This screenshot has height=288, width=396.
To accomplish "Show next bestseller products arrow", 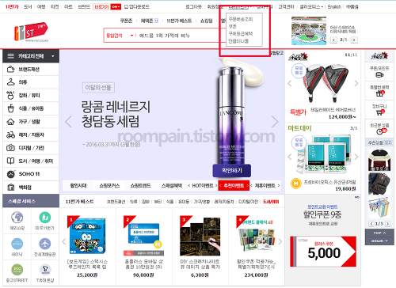I will (x=280, y=241).
